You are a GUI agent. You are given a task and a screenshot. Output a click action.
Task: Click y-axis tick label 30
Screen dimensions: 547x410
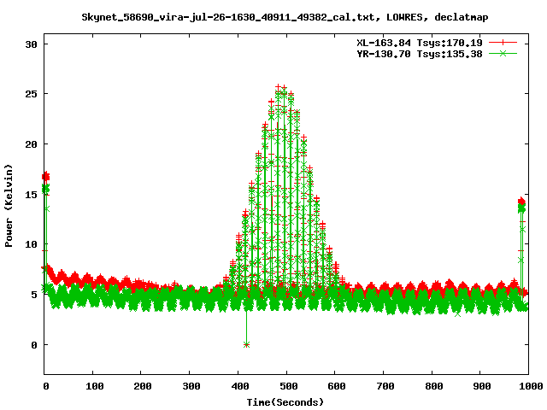[x=31, y=44]
